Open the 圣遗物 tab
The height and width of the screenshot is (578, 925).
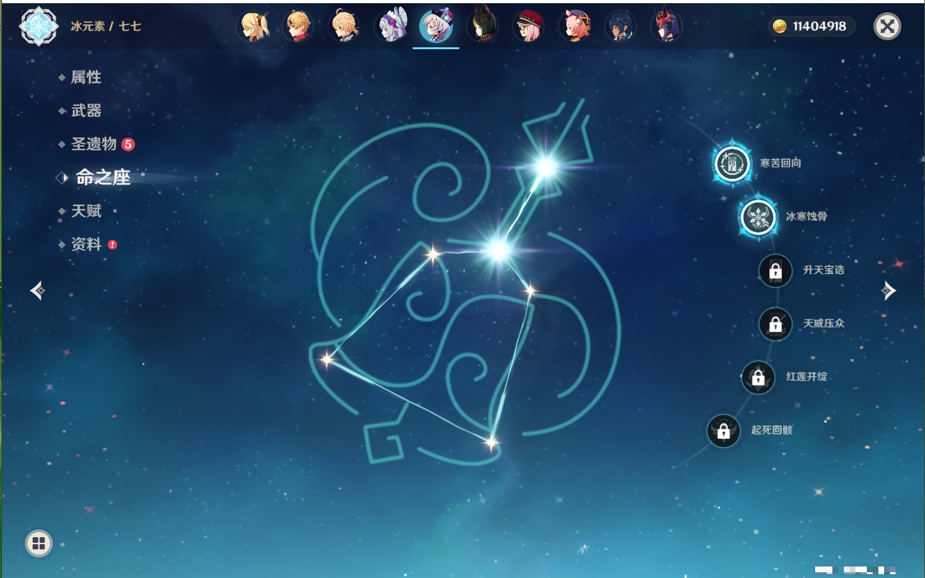pyautogui.click(x=94, y=144)
